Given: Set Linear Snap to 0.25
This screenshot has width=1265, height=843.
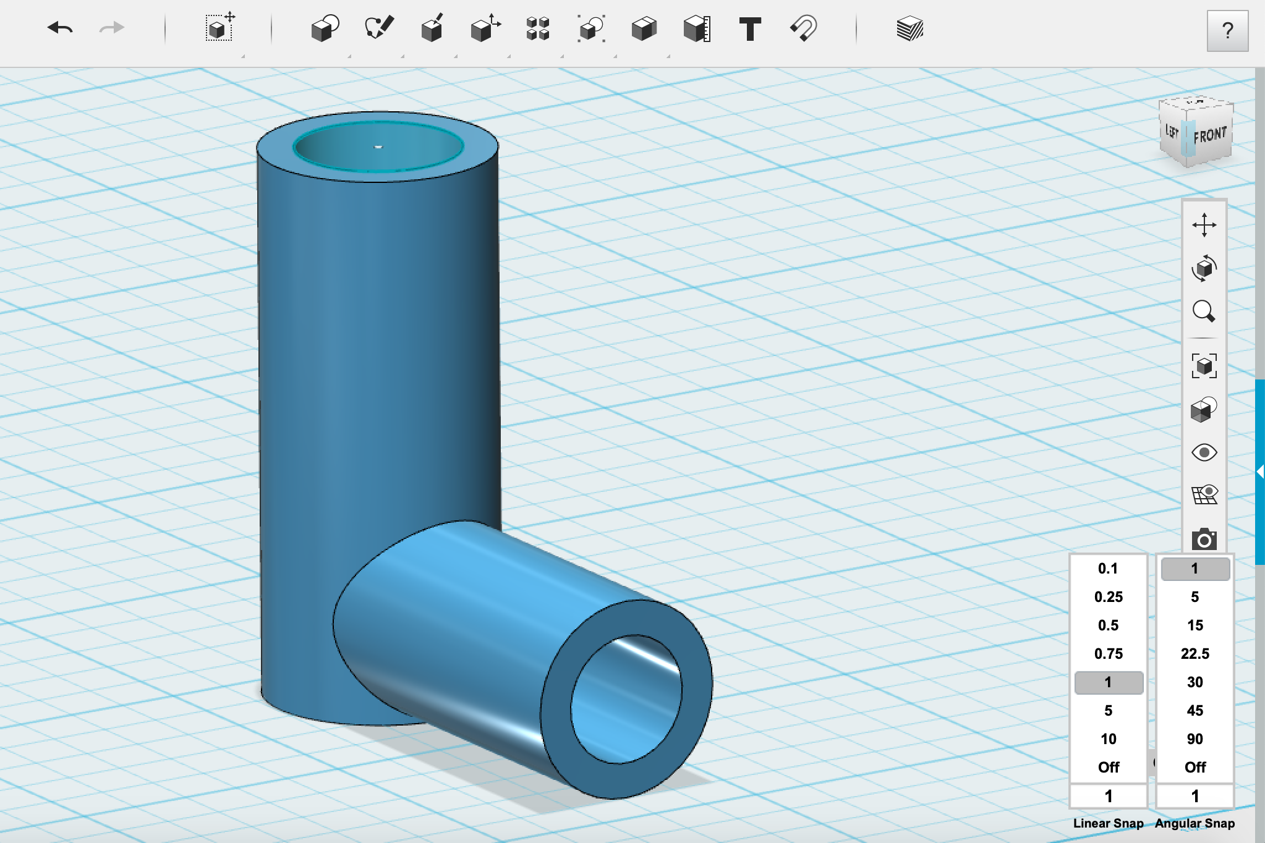Looking at the screenshot, I should point(1109,597).
